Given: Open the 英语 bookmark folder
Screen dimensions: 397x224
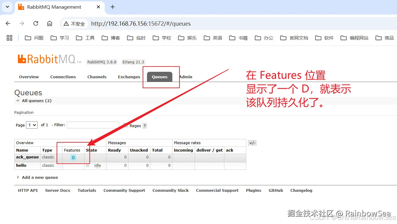Looking at the screenshot, I should click(x=213, y=38).
